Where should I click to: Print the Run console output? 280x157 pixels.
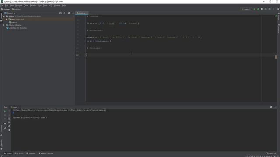coord(9,126)
